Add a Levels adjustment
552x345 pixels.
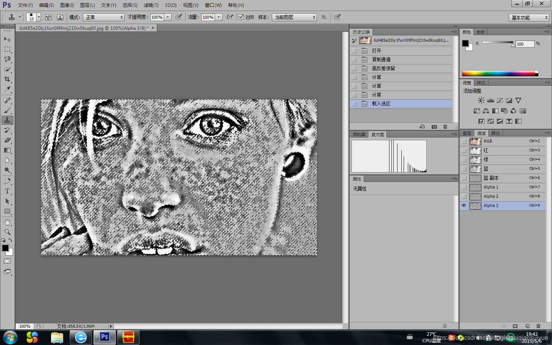click(490, 100)
